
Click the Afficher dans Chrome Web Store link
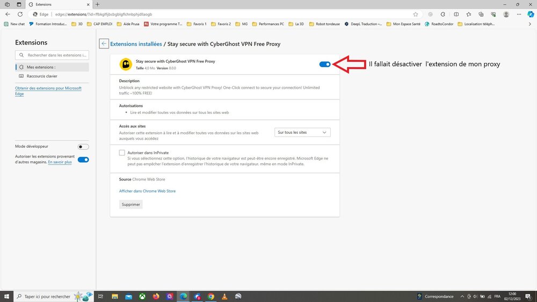coord(147,191)
